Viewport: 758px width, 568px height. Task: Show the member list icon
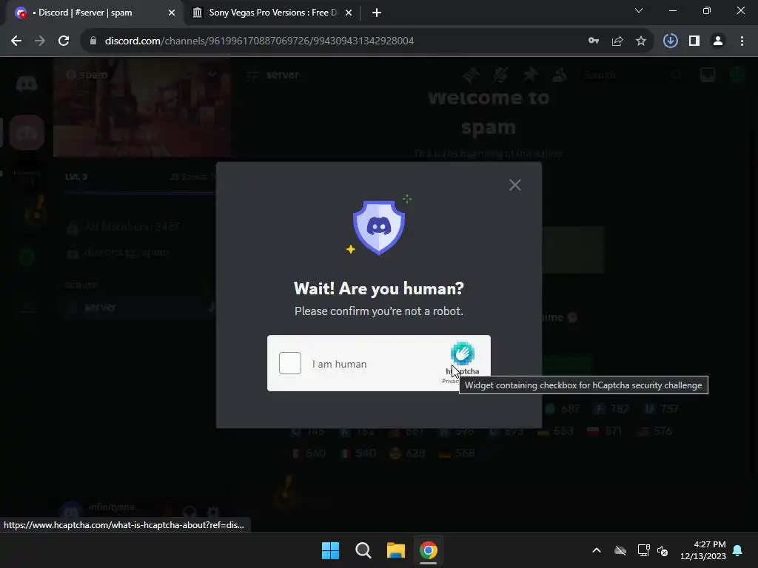tap(560, 75)
